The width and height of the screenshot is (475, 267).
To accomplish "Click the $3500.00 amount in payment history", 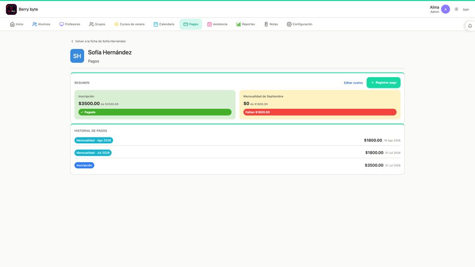I will coord(374,165).
